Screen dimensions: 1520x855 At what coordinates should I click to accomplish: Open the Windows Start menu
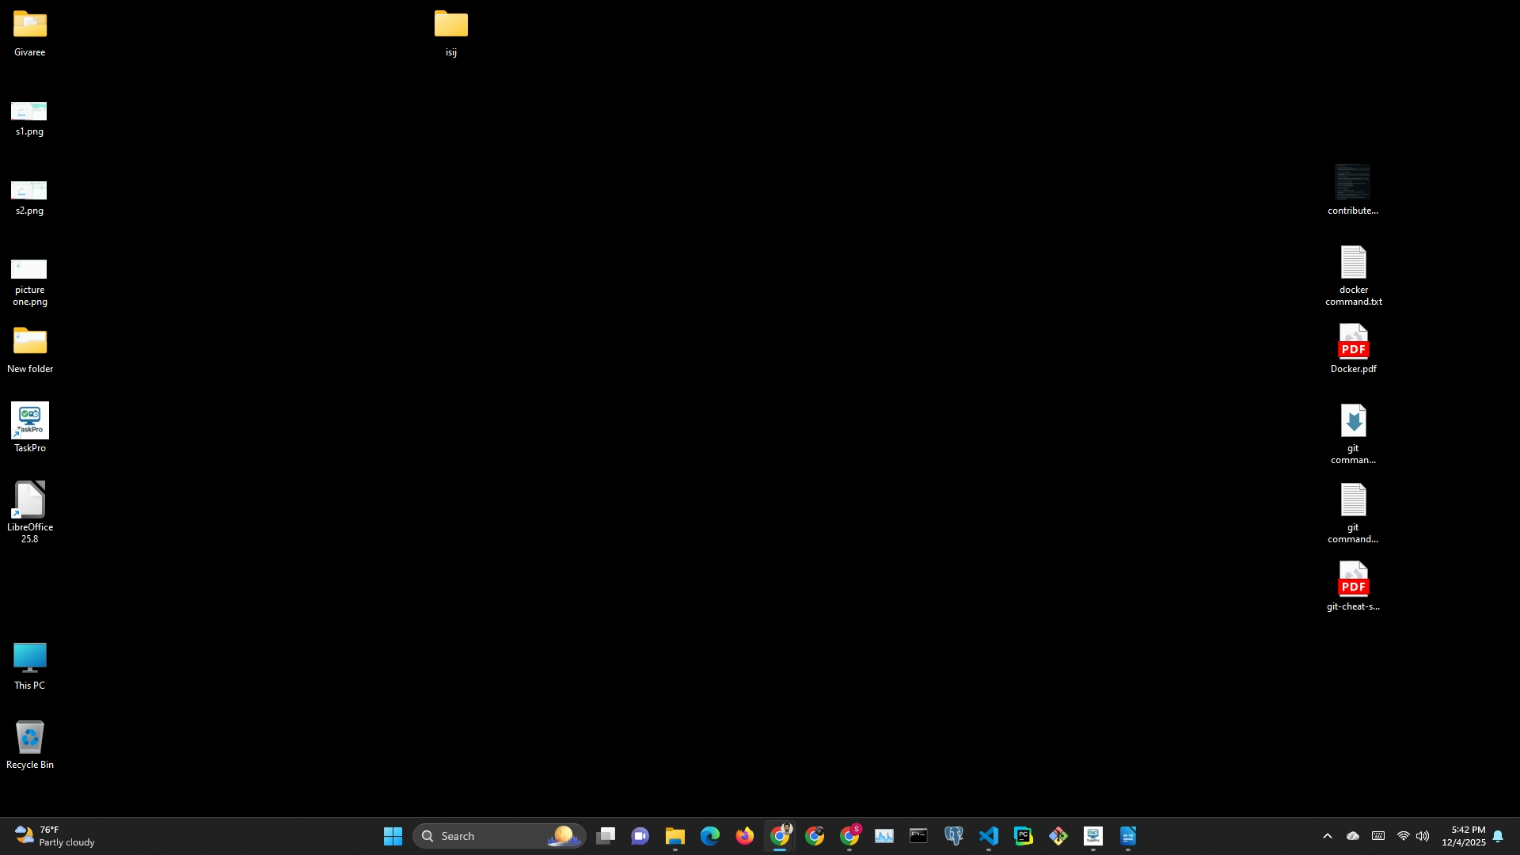[393, 836]
